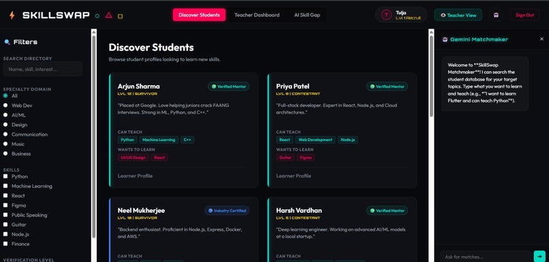Select the AI/ML domain radio
Screen dimensions: 549x262
[x=5, y=115]
